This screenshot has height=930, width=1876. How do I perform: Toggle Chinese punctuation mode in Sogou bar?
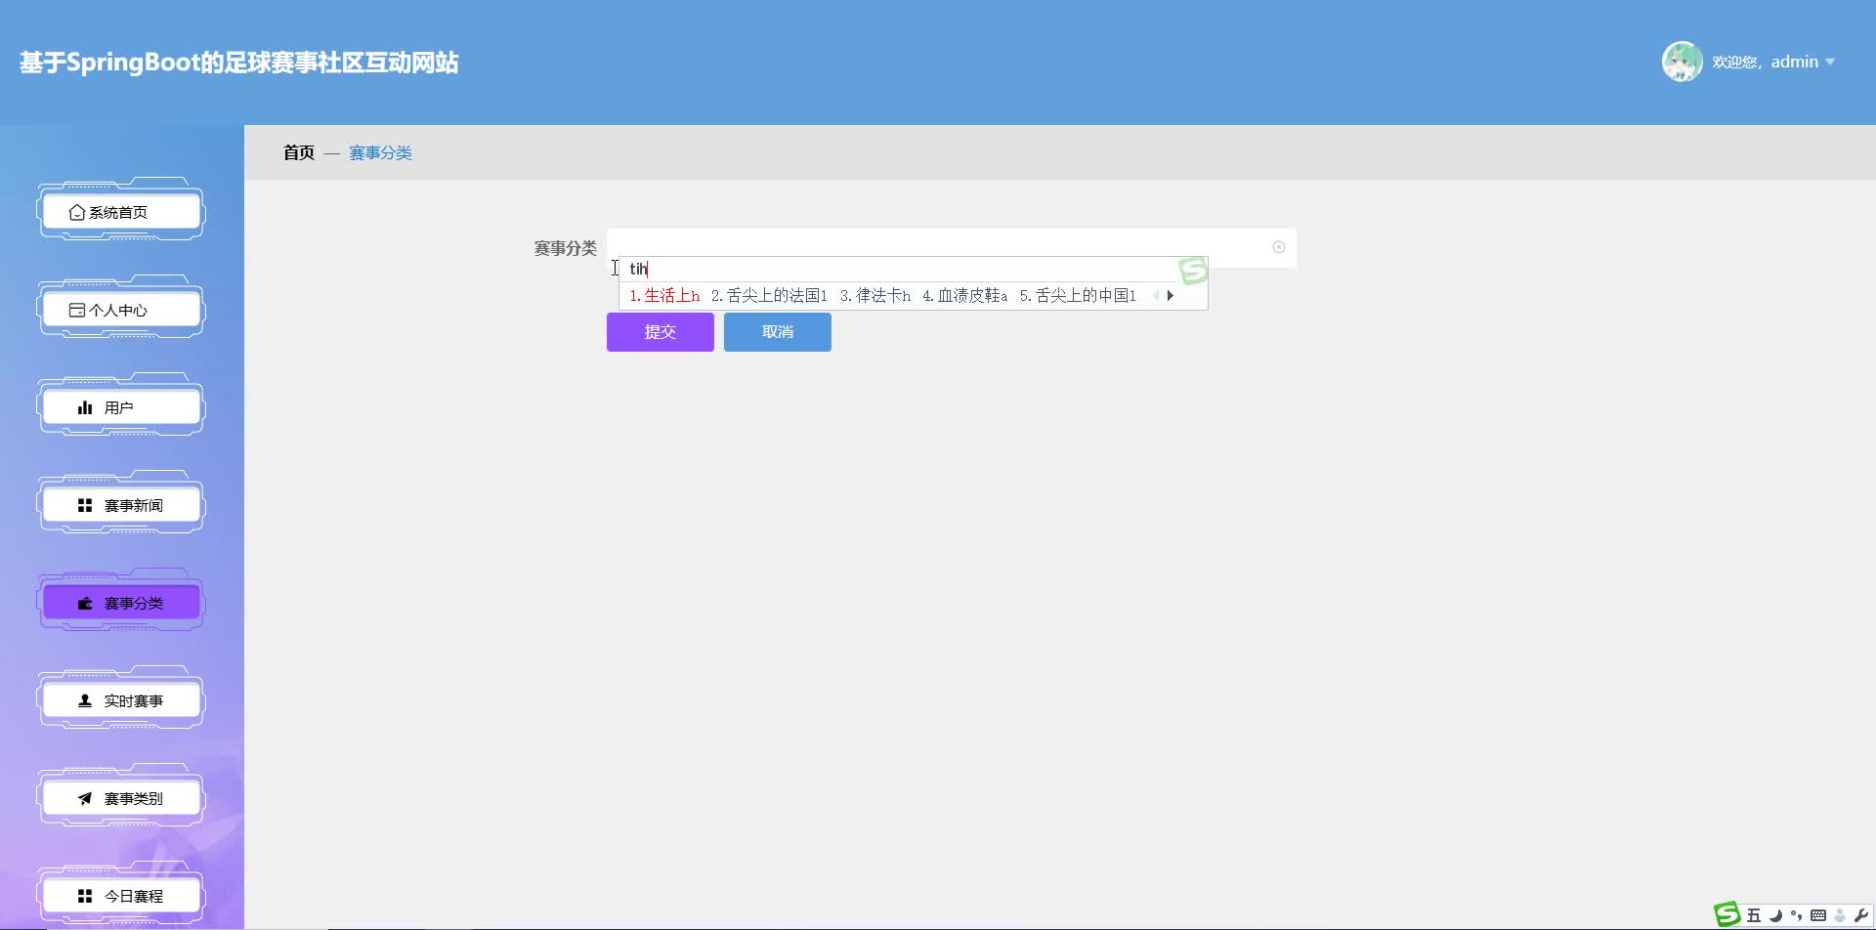(x=1796, y=915)
